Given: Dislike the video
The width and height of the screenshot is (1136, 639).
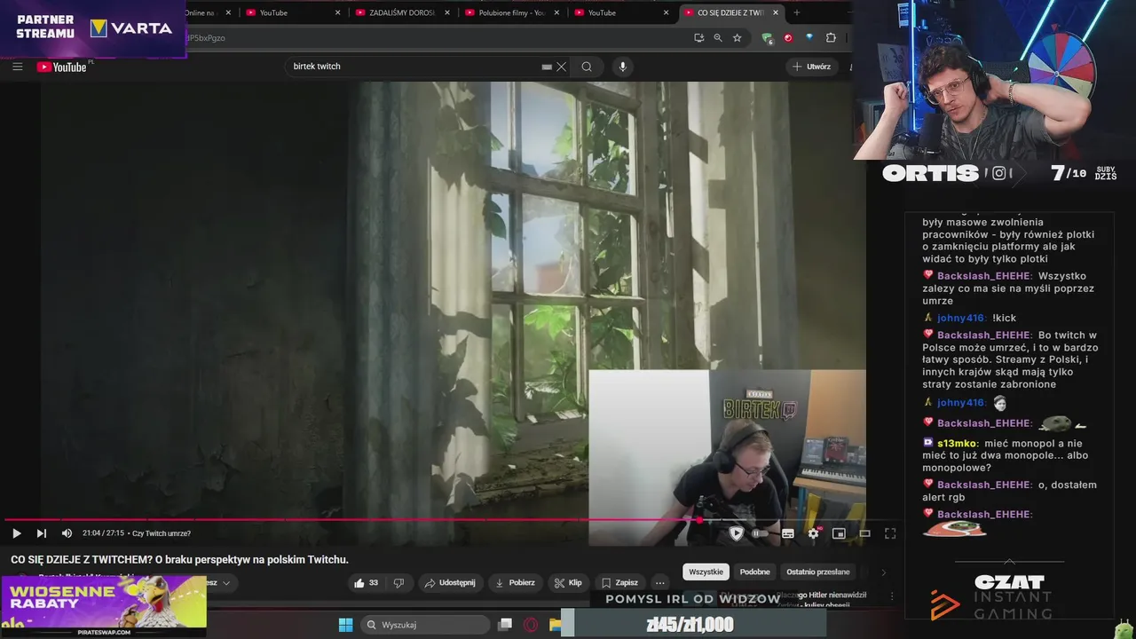Looking at the screenshot, I should coord(398,583).
